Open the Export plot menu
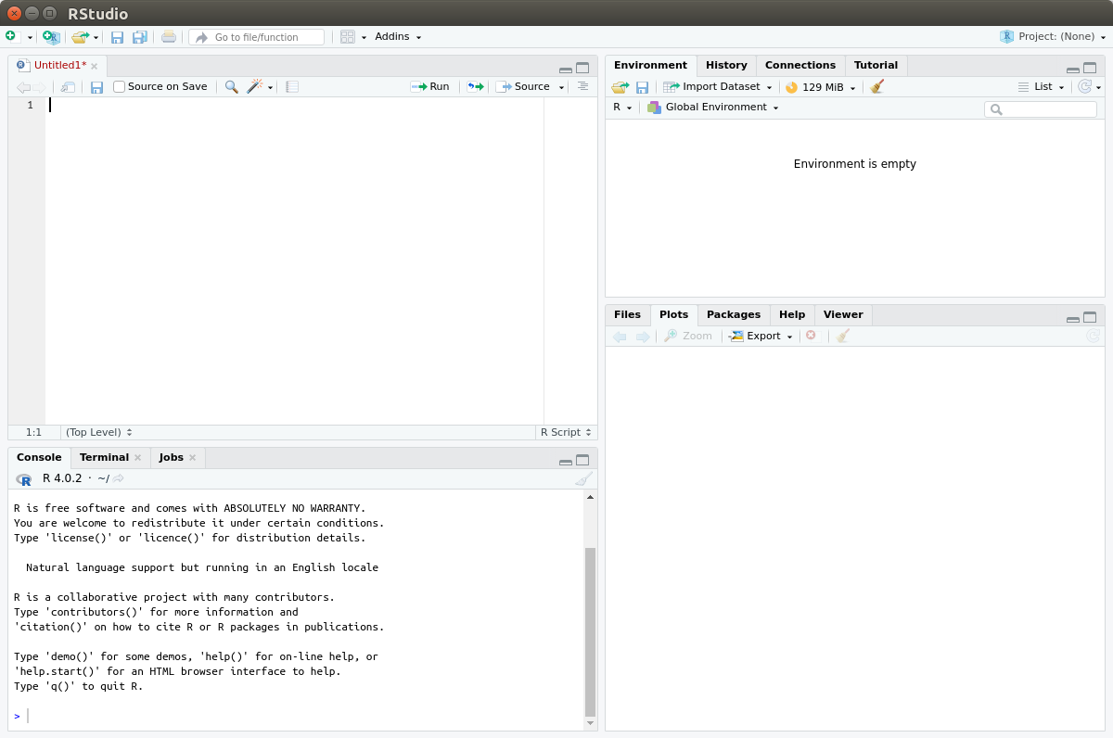This screenshot has width=1113, height=738. (761, 337)
